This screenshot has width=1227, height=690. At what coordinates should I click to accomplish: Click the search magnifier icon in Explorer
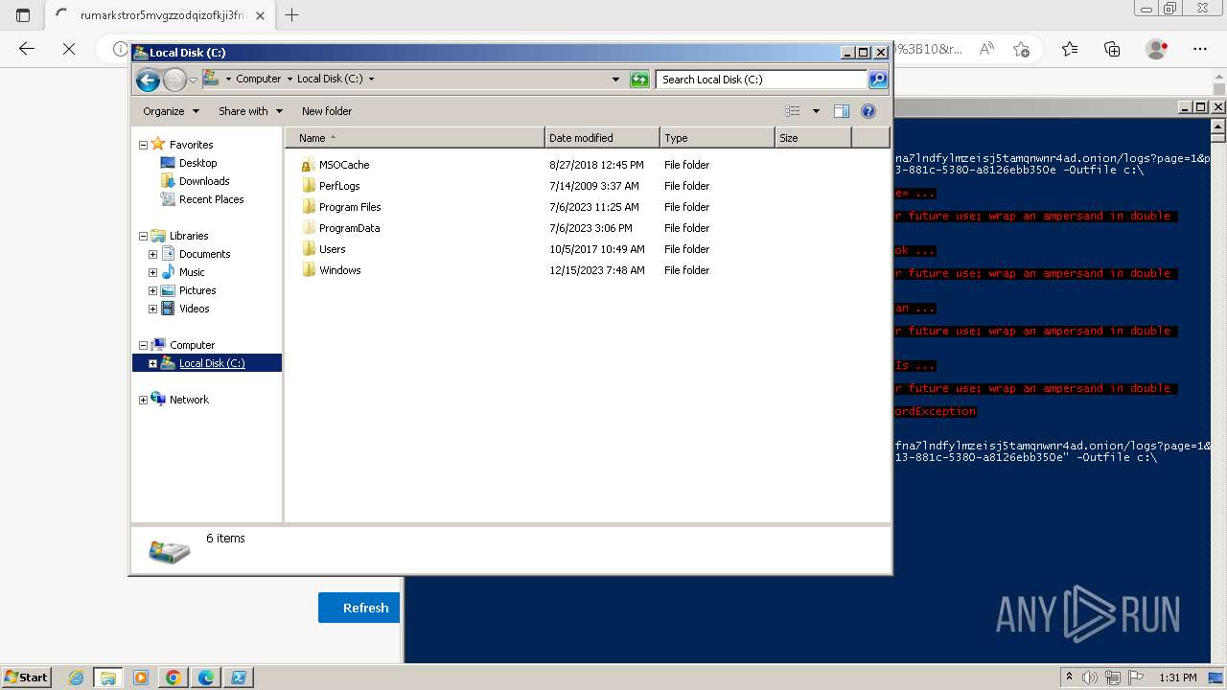(878, 80)
